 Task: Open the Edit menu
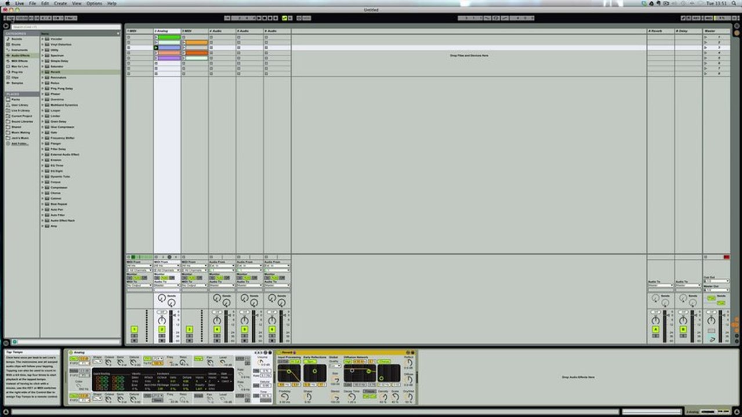click(45, 3)
